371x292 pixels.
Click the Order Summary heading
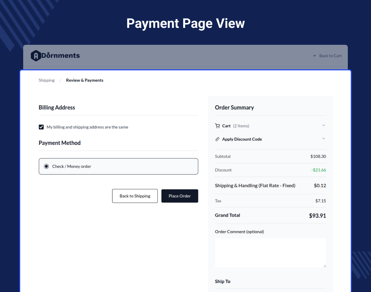pos(235,108)
